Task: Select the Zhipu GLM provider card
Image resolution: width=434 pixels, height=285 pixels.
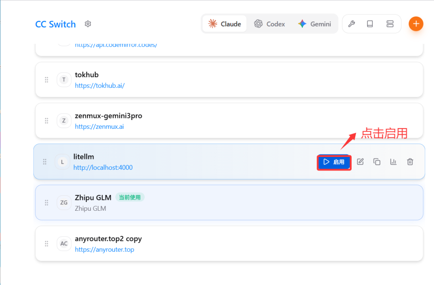Action: click(x=241, y=202)
